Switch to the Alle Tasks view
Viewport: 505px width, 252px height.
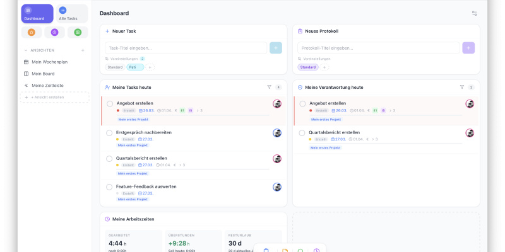coord(72,14)
